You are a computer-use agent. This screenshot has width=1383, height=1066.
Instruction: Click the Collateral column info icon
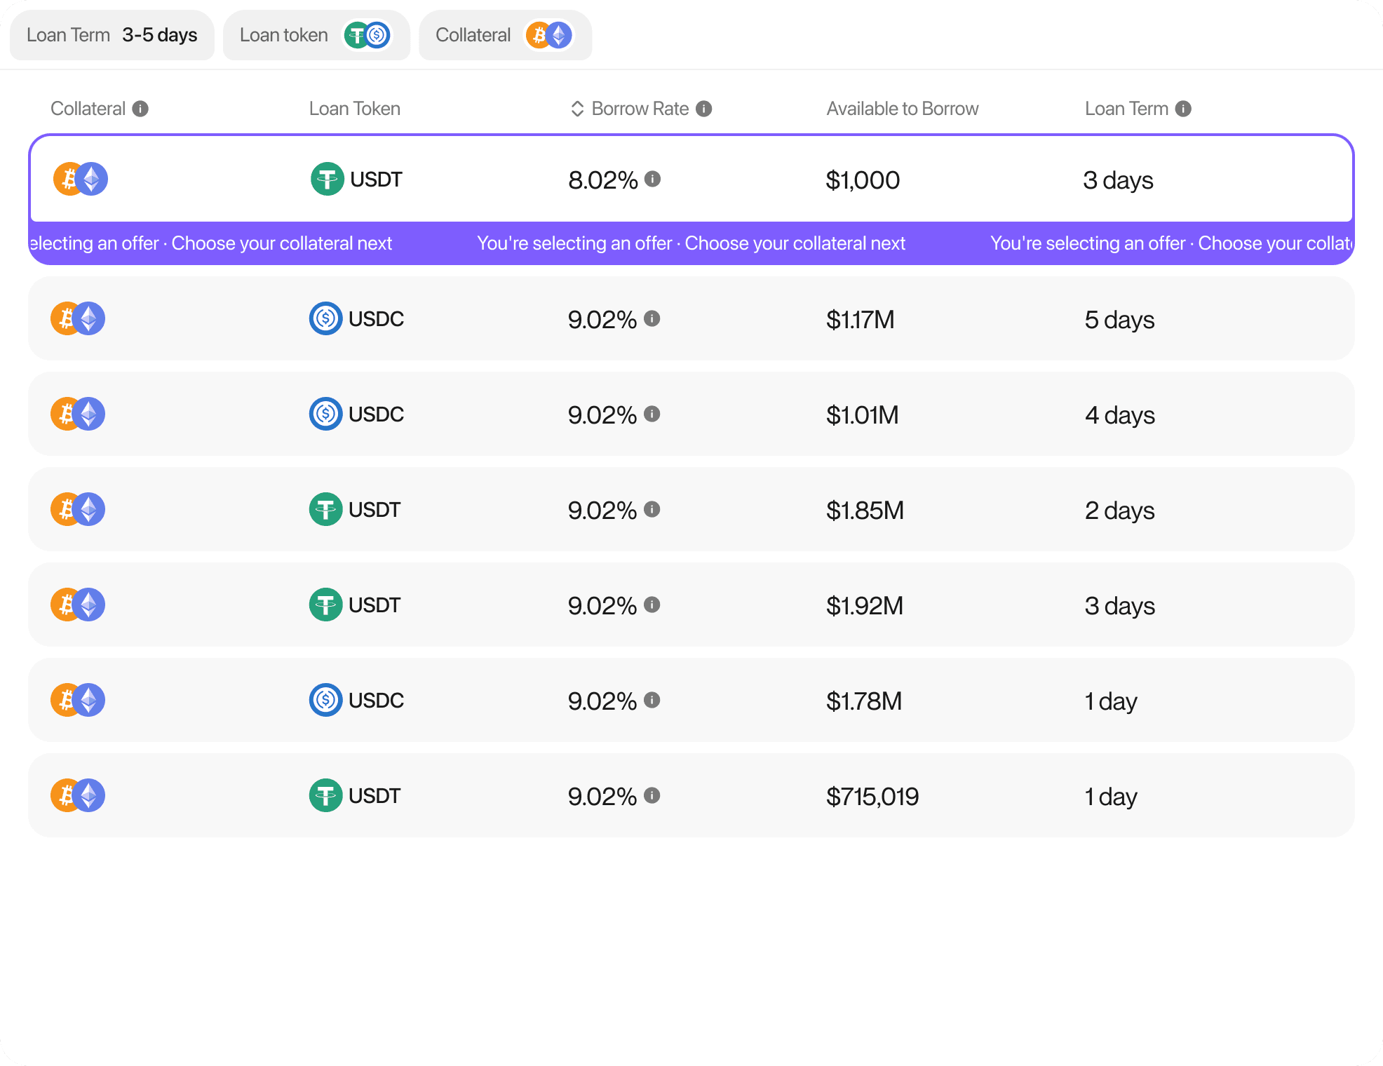[140, 109]
